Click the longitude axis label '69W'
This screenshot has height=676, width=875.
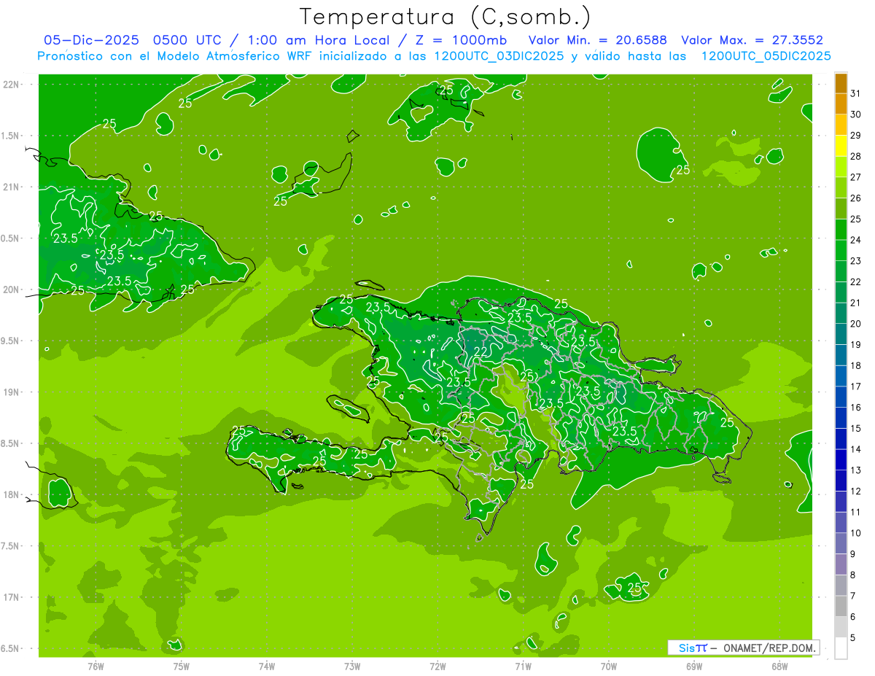pos(693,667)
